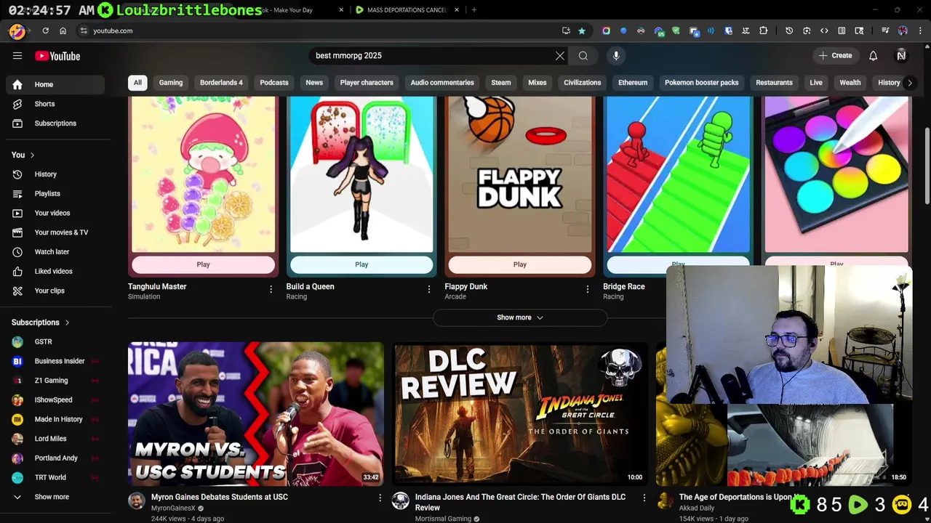
Task: Select the Podcasts chip
Action: [274, 83]
